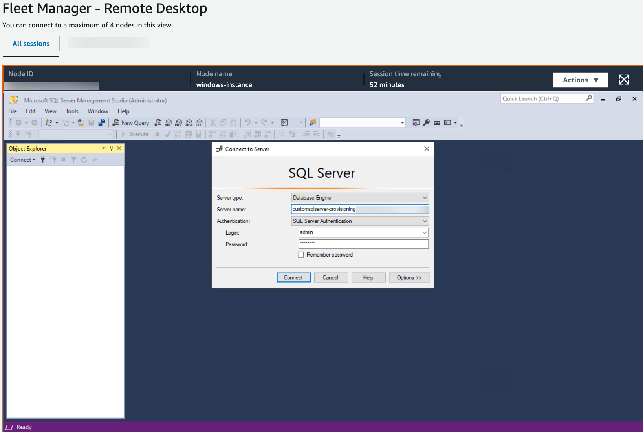Click the DMX query icon
This screenshot has width=643, height=432.
coord(179,123)
